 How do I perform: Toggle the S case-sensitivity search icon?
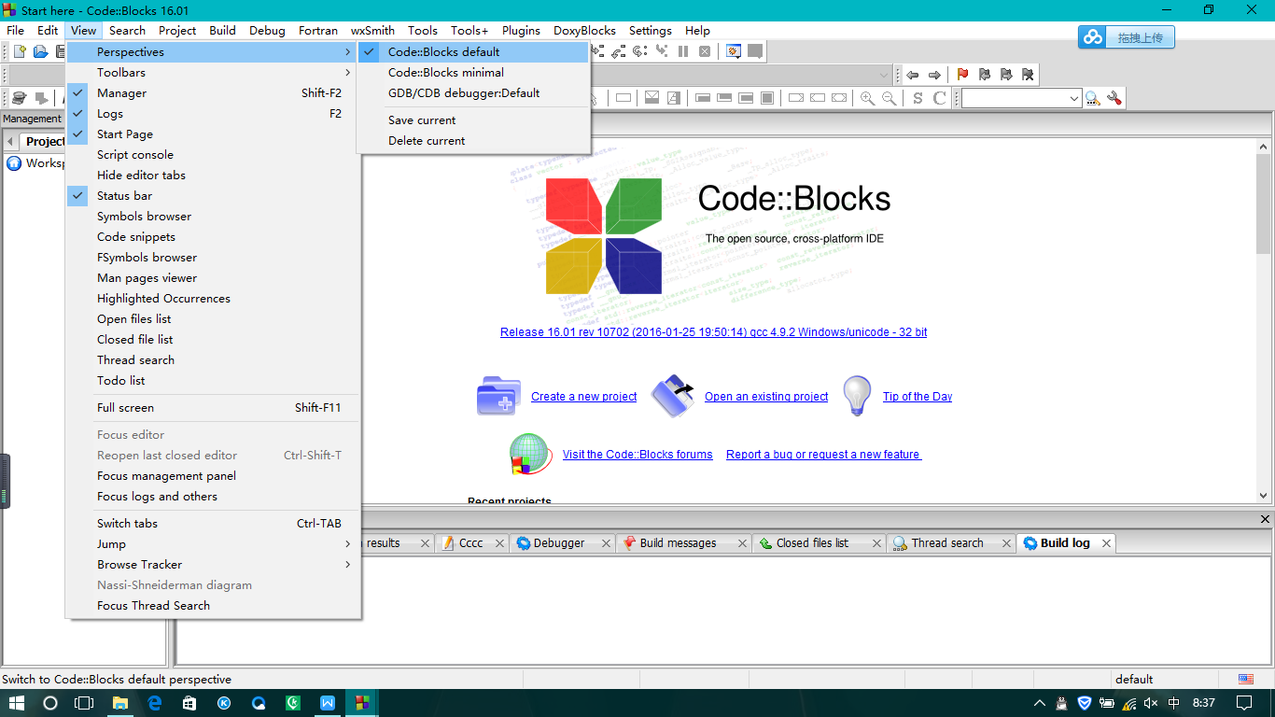[x=918, y=97]
